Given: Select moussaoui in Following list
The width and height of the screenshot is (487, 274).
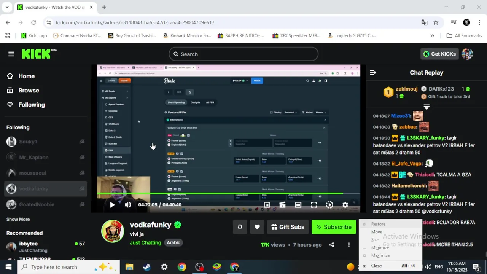Looking at the screenshot, I should [46, 173].
